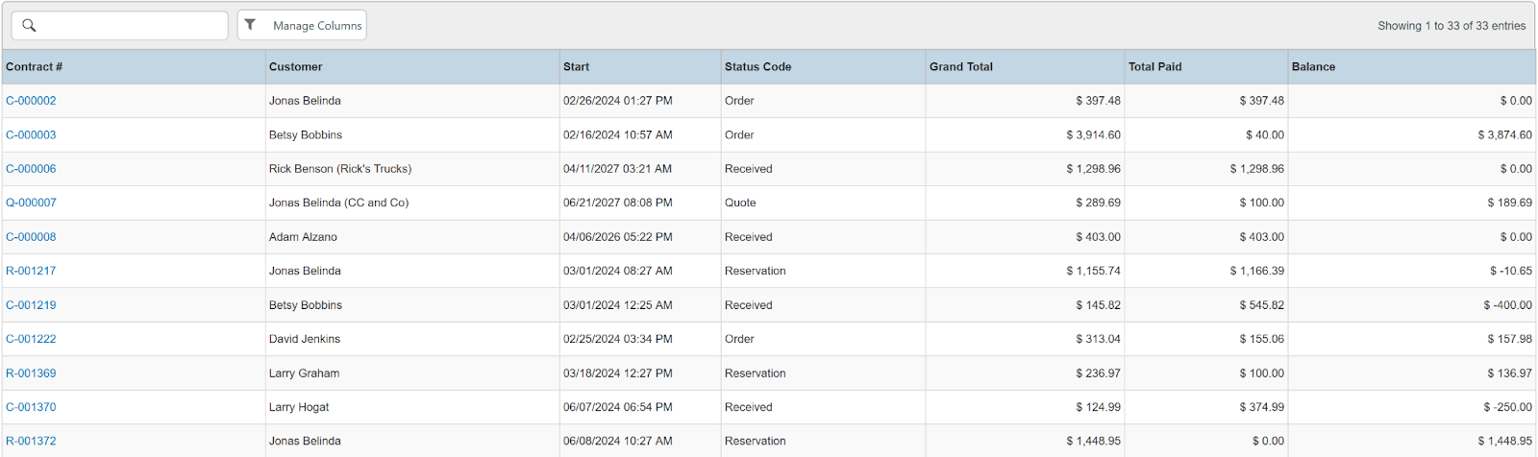Sort by Status Code header

click(x=758, y=67)
